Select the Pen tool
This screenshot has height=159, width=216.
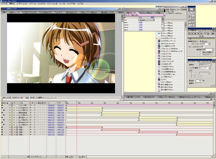click(190, 16)
